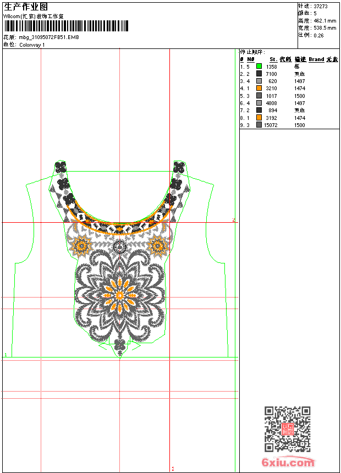
Task: Click the swatch beside 15072 stitches
Action: pyautogui.click(x=259, y=125)
